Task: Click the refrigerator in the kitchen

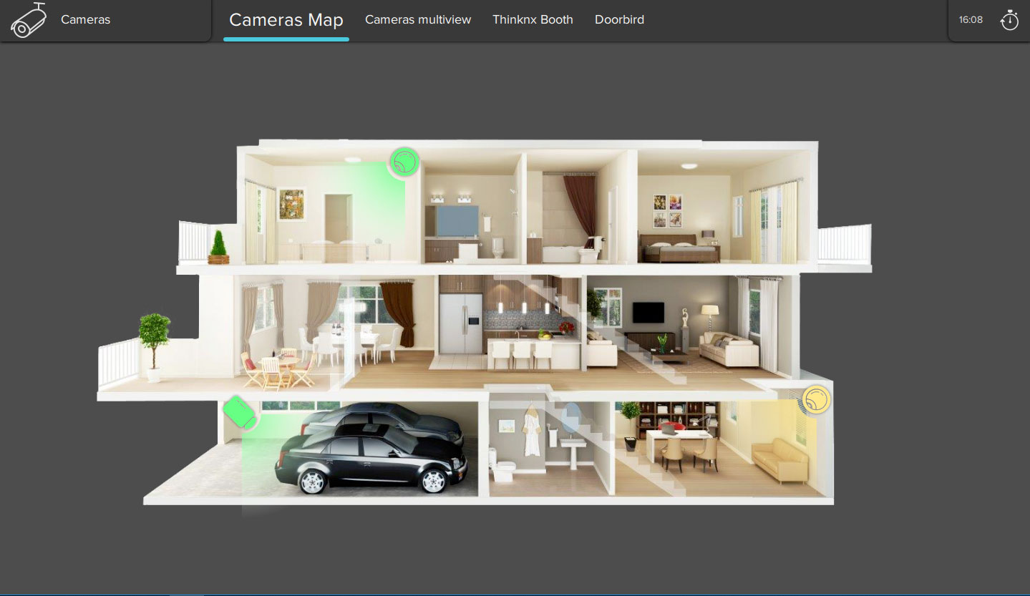Action: (x=460, y=323)
